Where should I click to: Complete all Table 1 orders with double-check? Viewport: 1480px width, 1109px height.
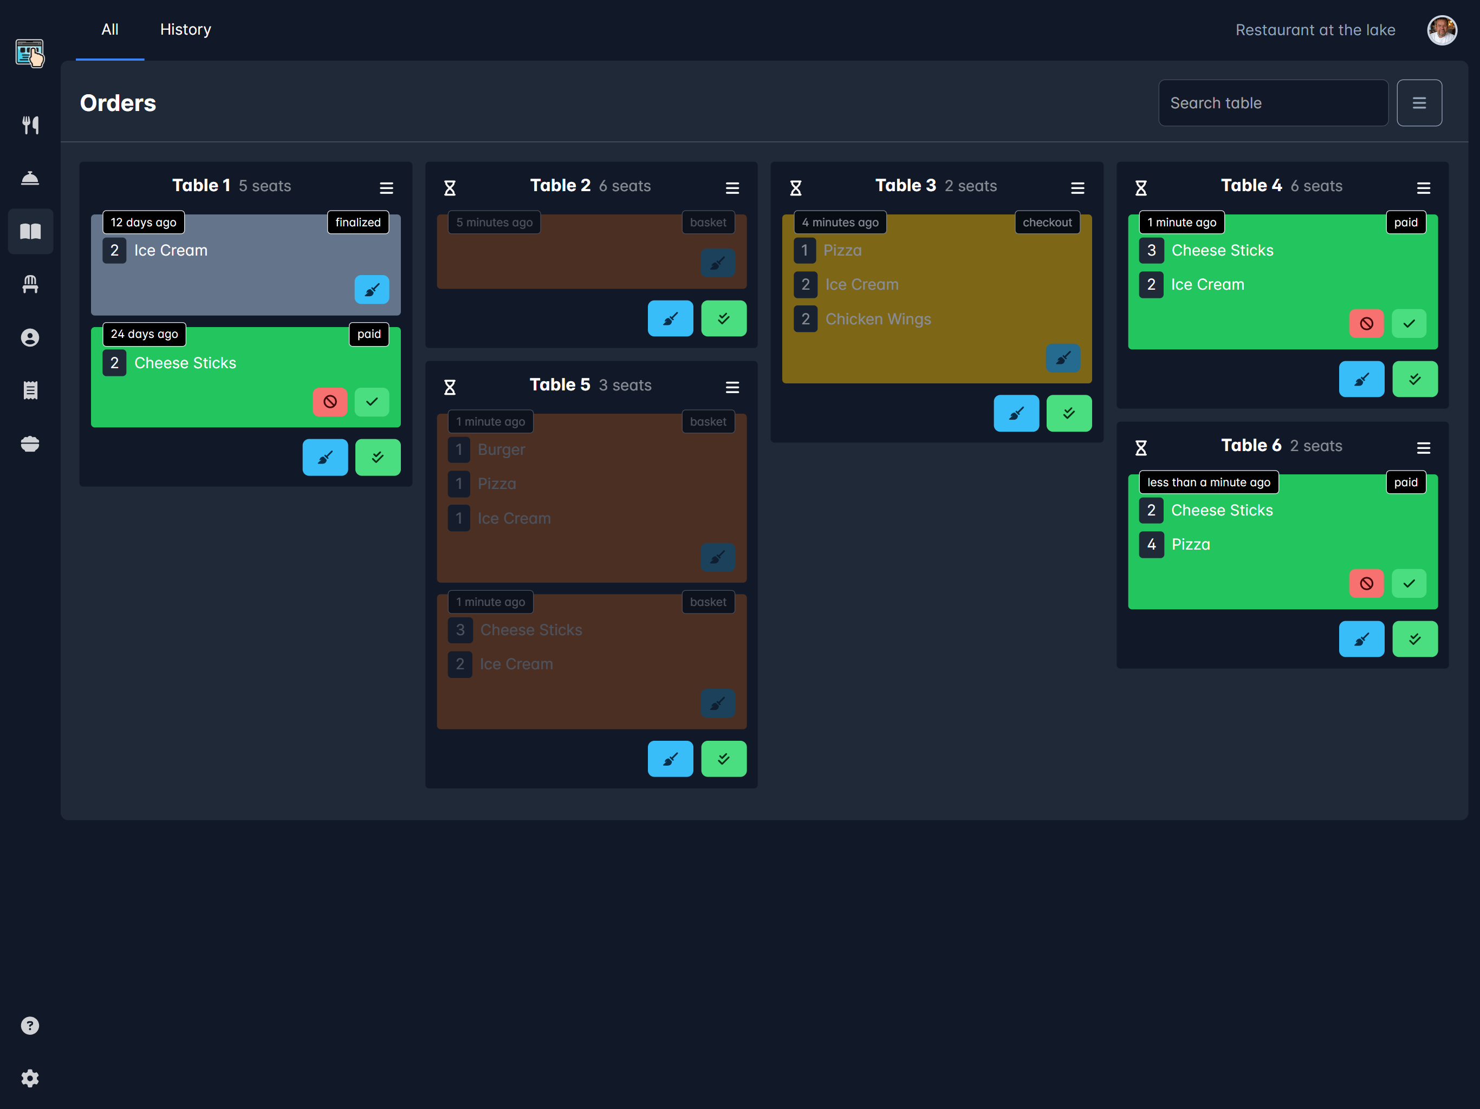(378, 458)
